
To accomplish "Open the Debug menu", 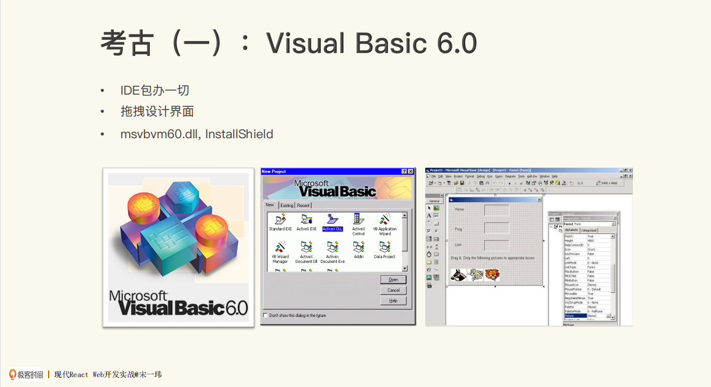I will (481, 176).
